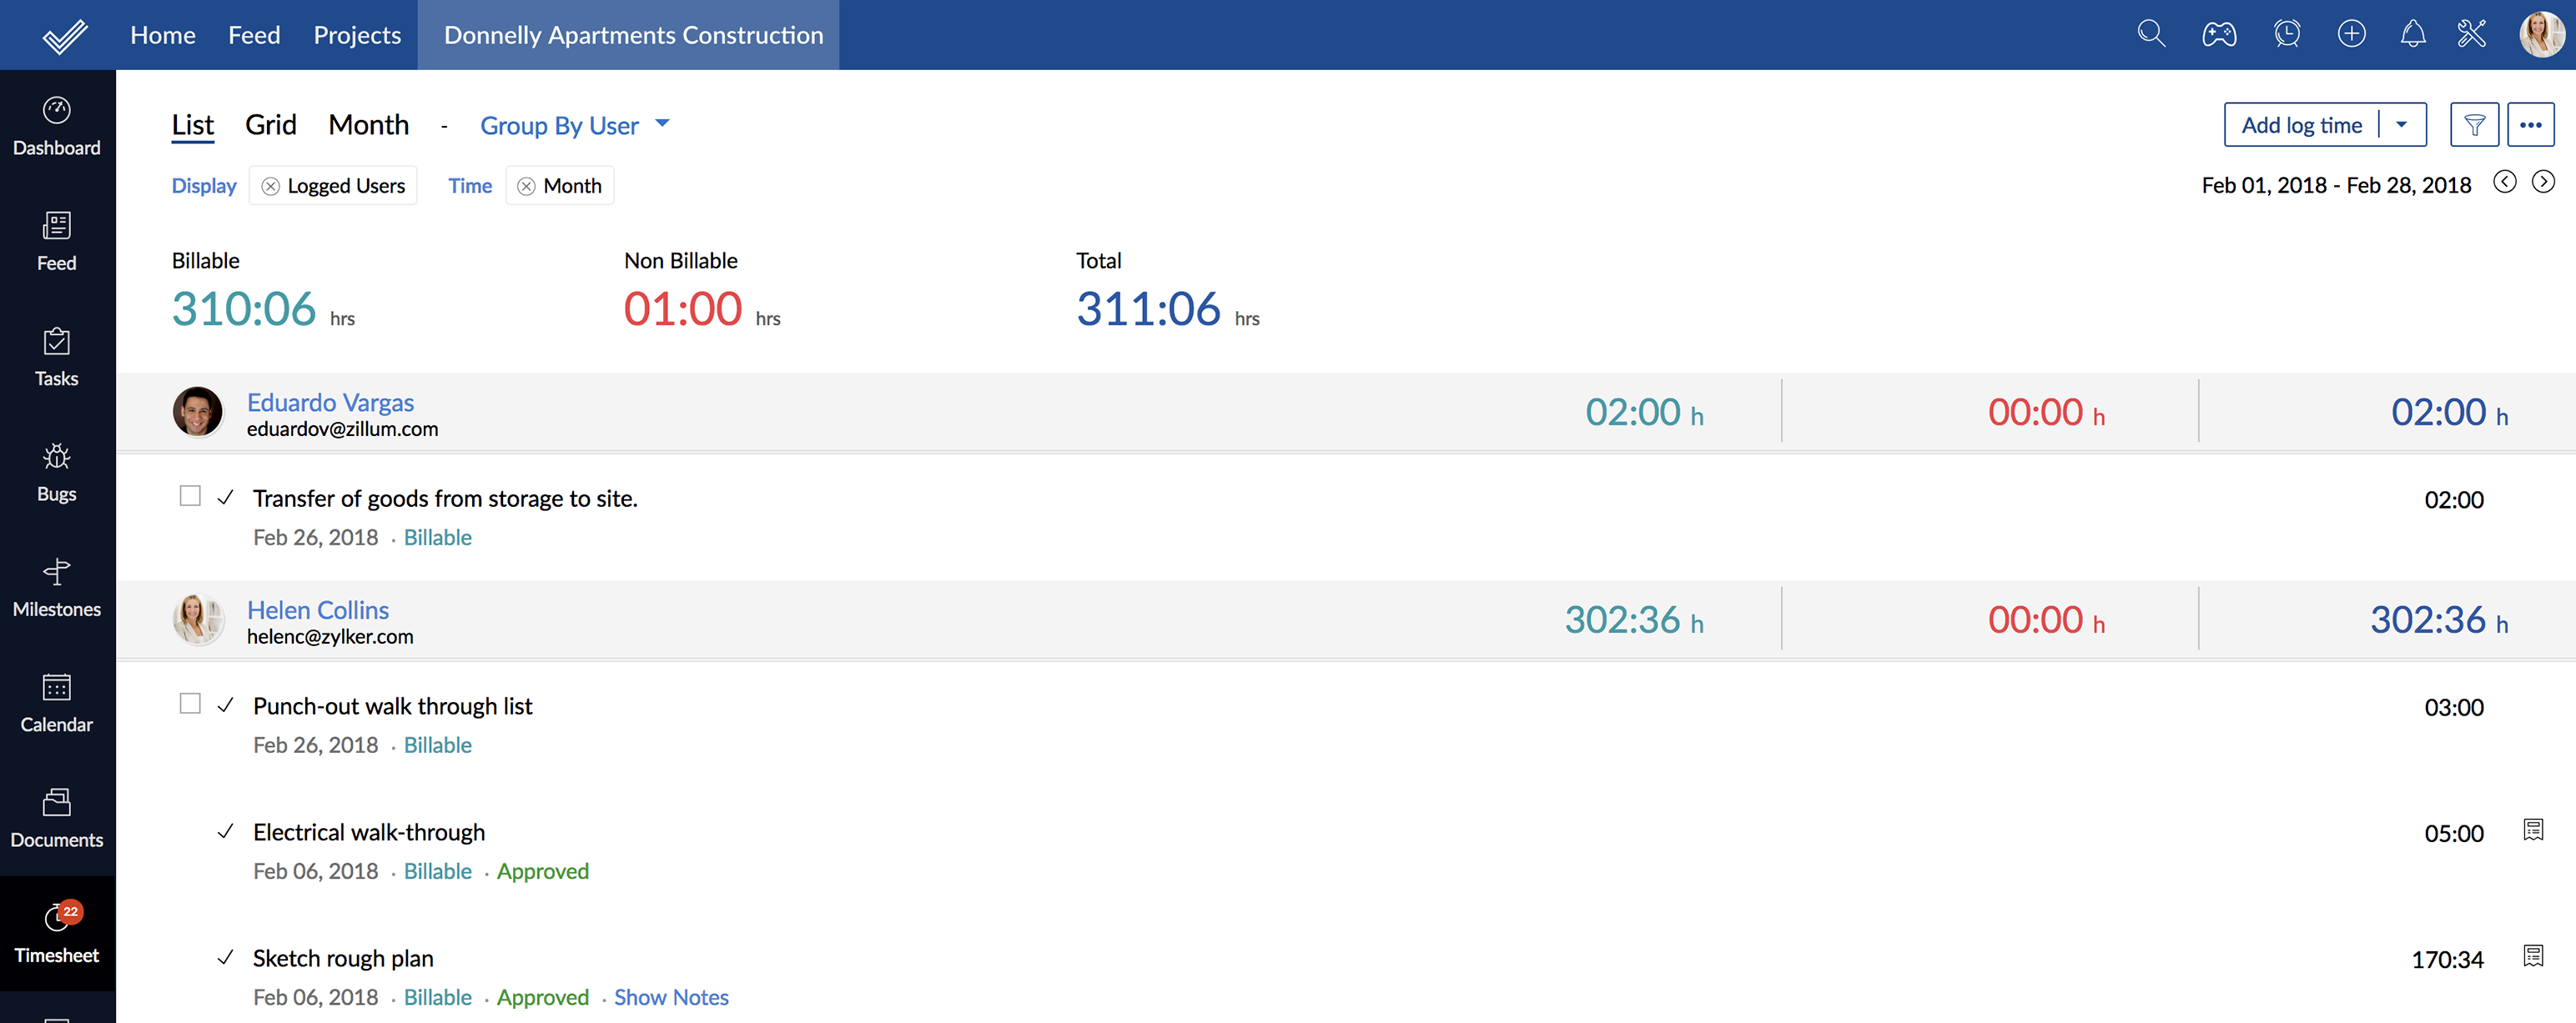Click the notifications bell icon

(x=2412, y=34)
